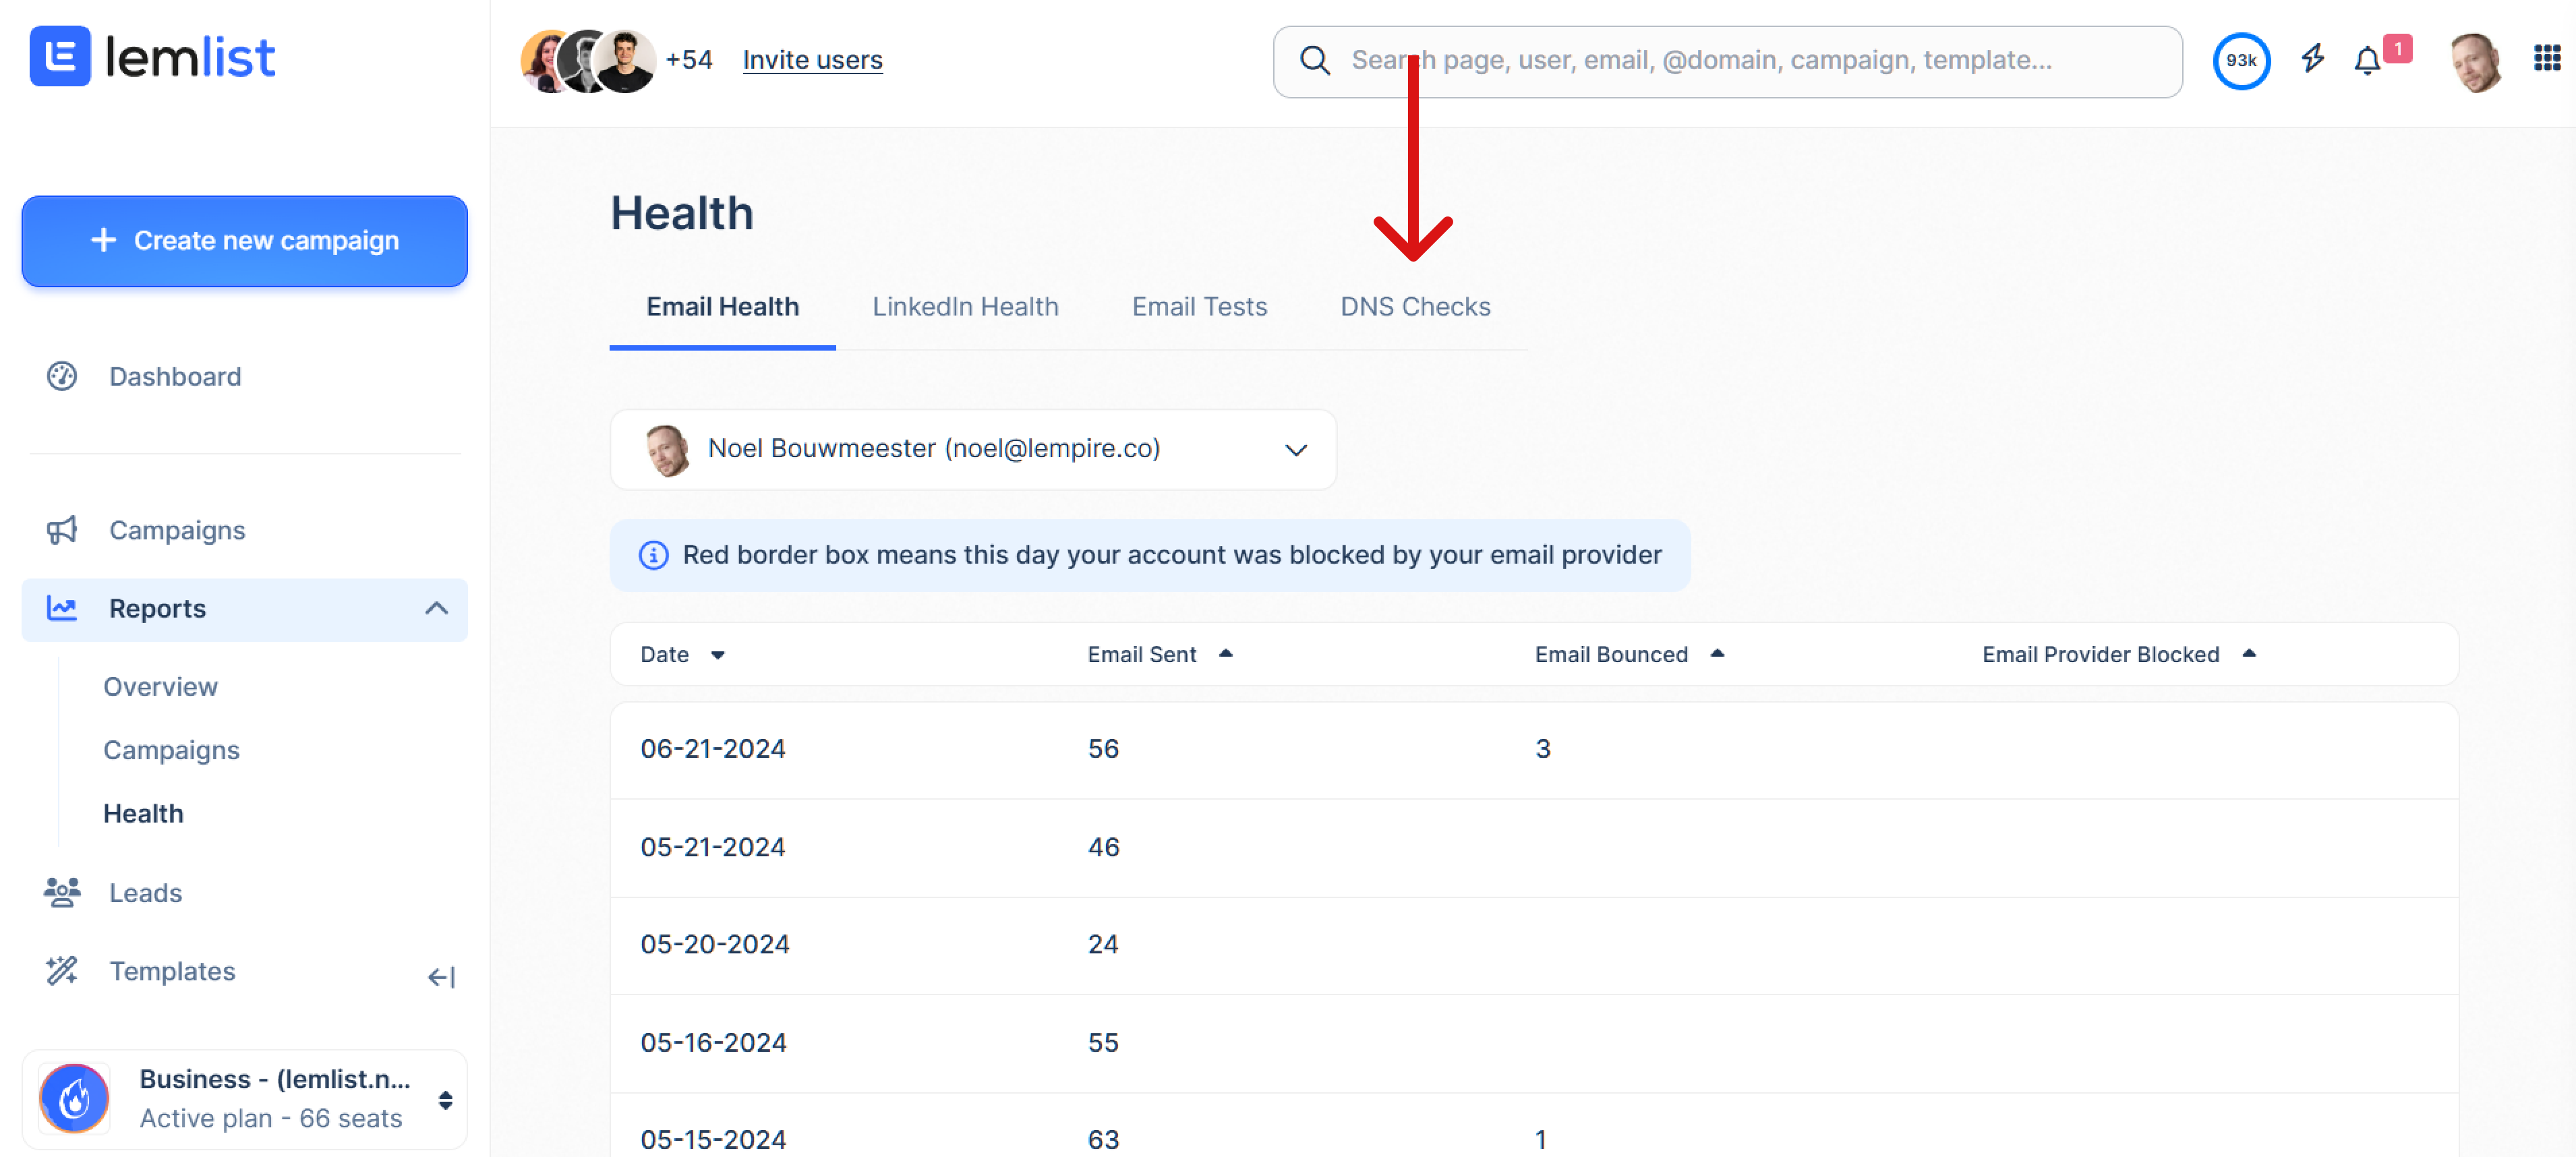Click the Invite users link
The height and width of the screenshot is (1157, 2576).
pos(812,60)
